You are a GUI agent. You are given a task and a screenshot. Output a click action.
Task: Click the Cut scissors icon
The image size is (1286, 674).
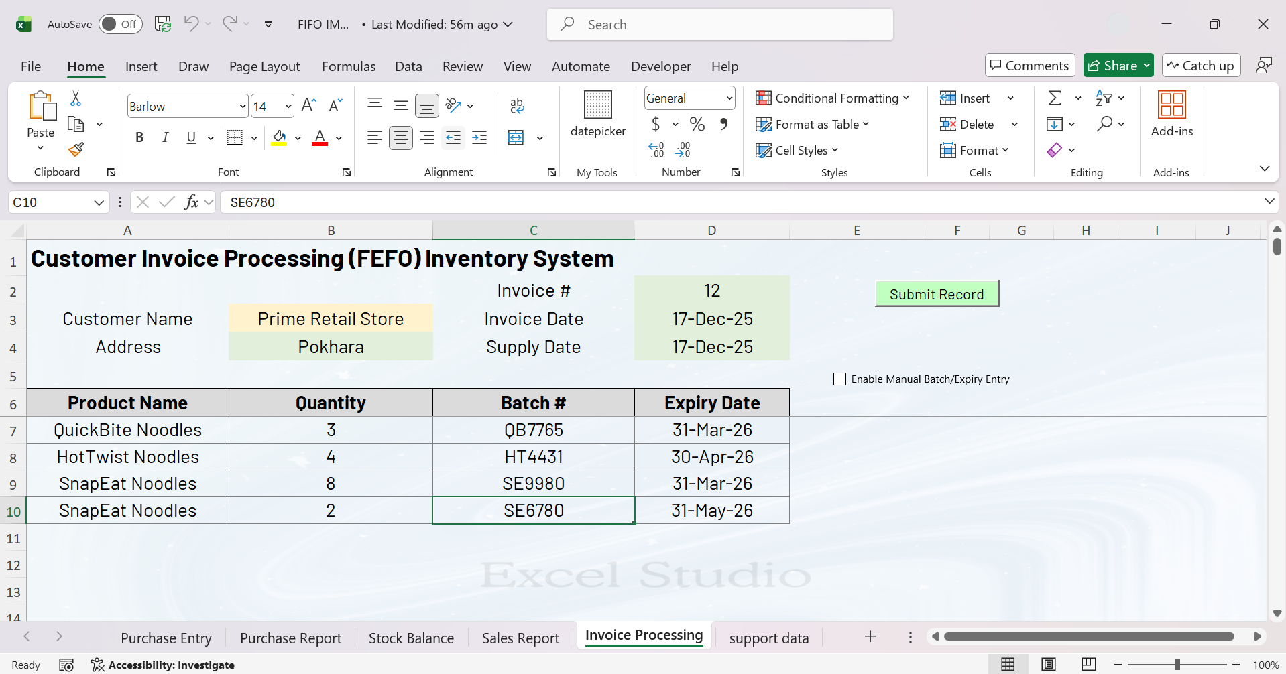pyautogui.click(x=76, y=98)
